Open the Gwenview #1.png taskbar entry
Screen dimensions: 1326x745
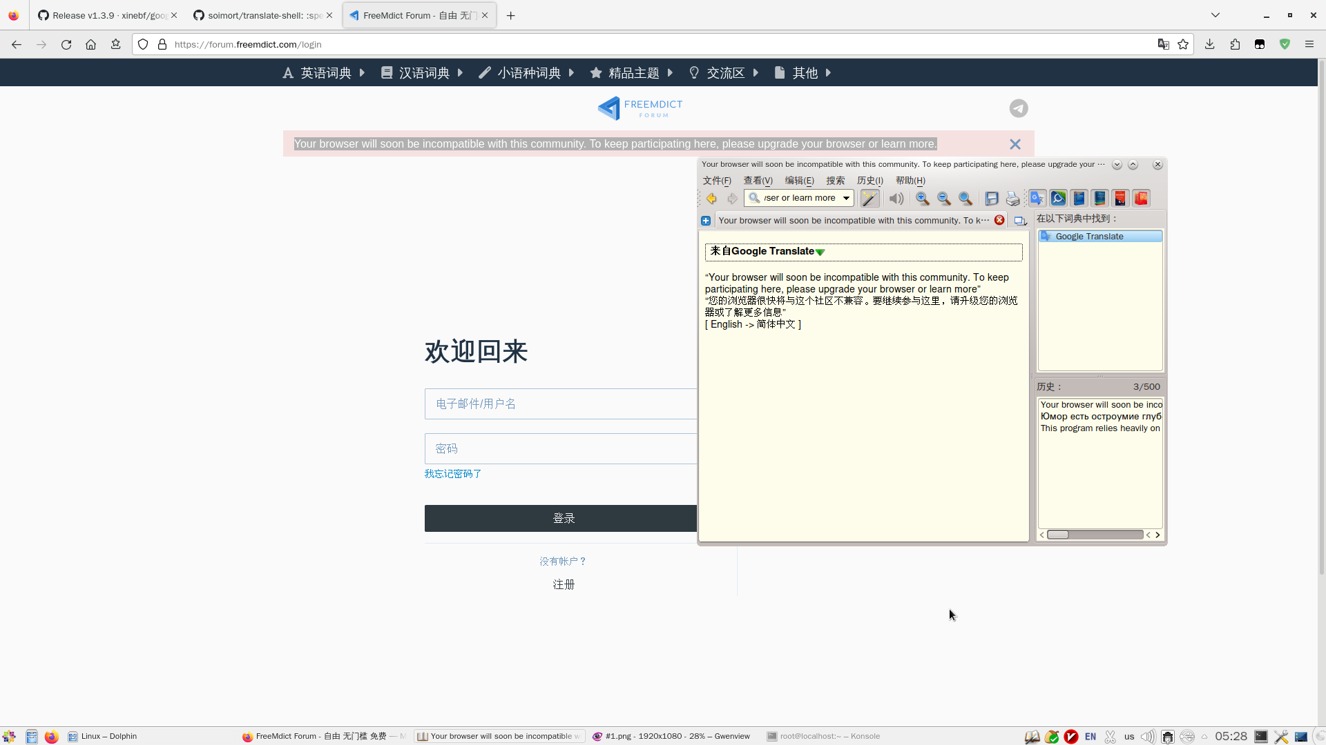pos(671,736)
